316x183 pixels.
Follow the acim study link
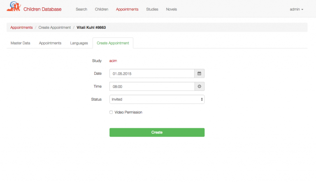point(113,61)
